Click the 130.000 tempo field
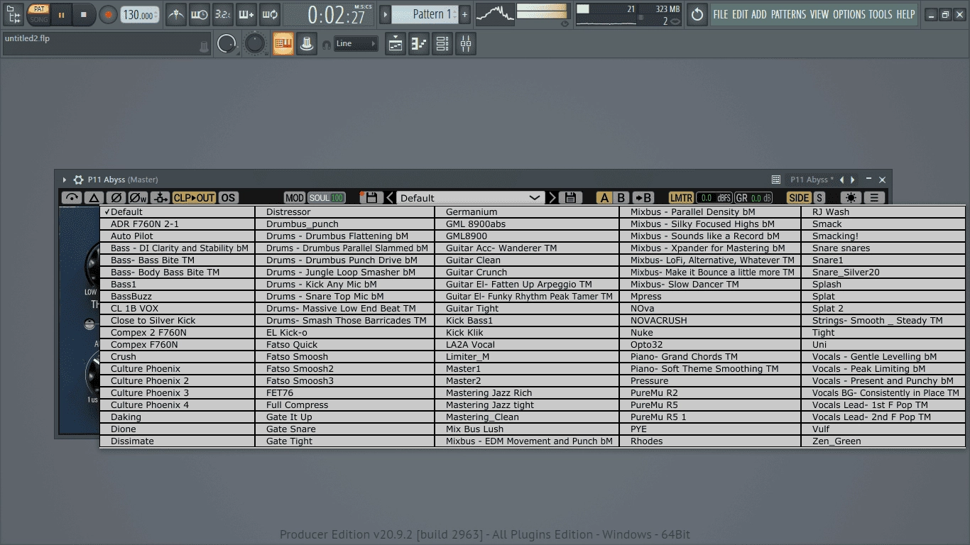This screenshot has width=970, height=545. click(x=139, y=14)
